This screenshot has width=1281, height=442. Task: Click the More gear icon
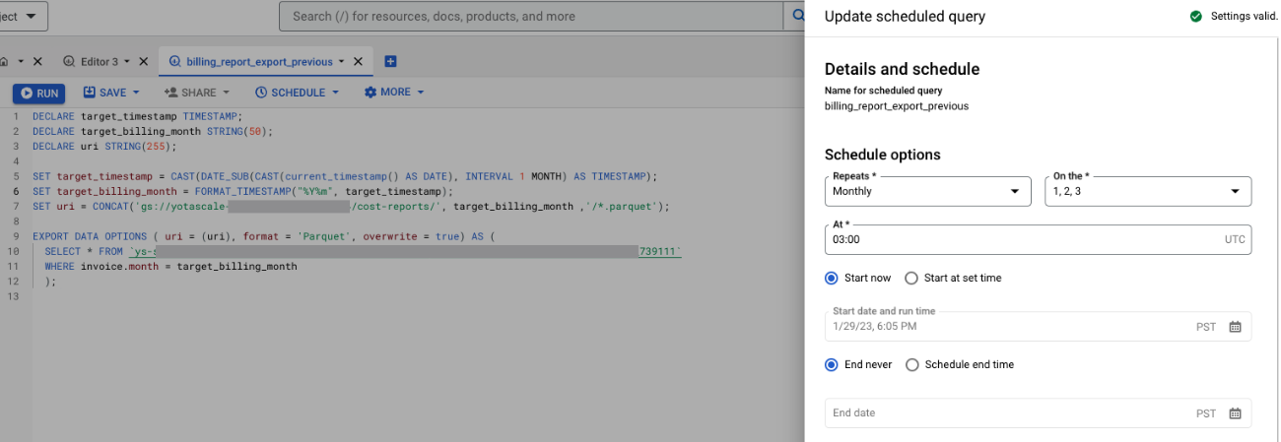tap(371, 93)
